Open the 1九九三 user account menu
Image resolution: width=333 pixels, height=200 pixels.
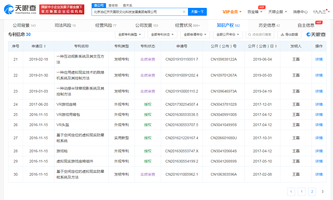click(321, 12)
